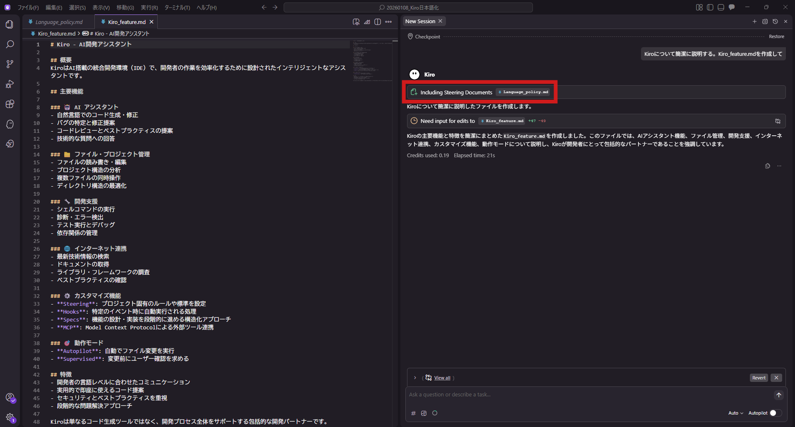Open the Run and Debug icon
This screenshot has width=795, height=427.
click(x=10, y=84)
